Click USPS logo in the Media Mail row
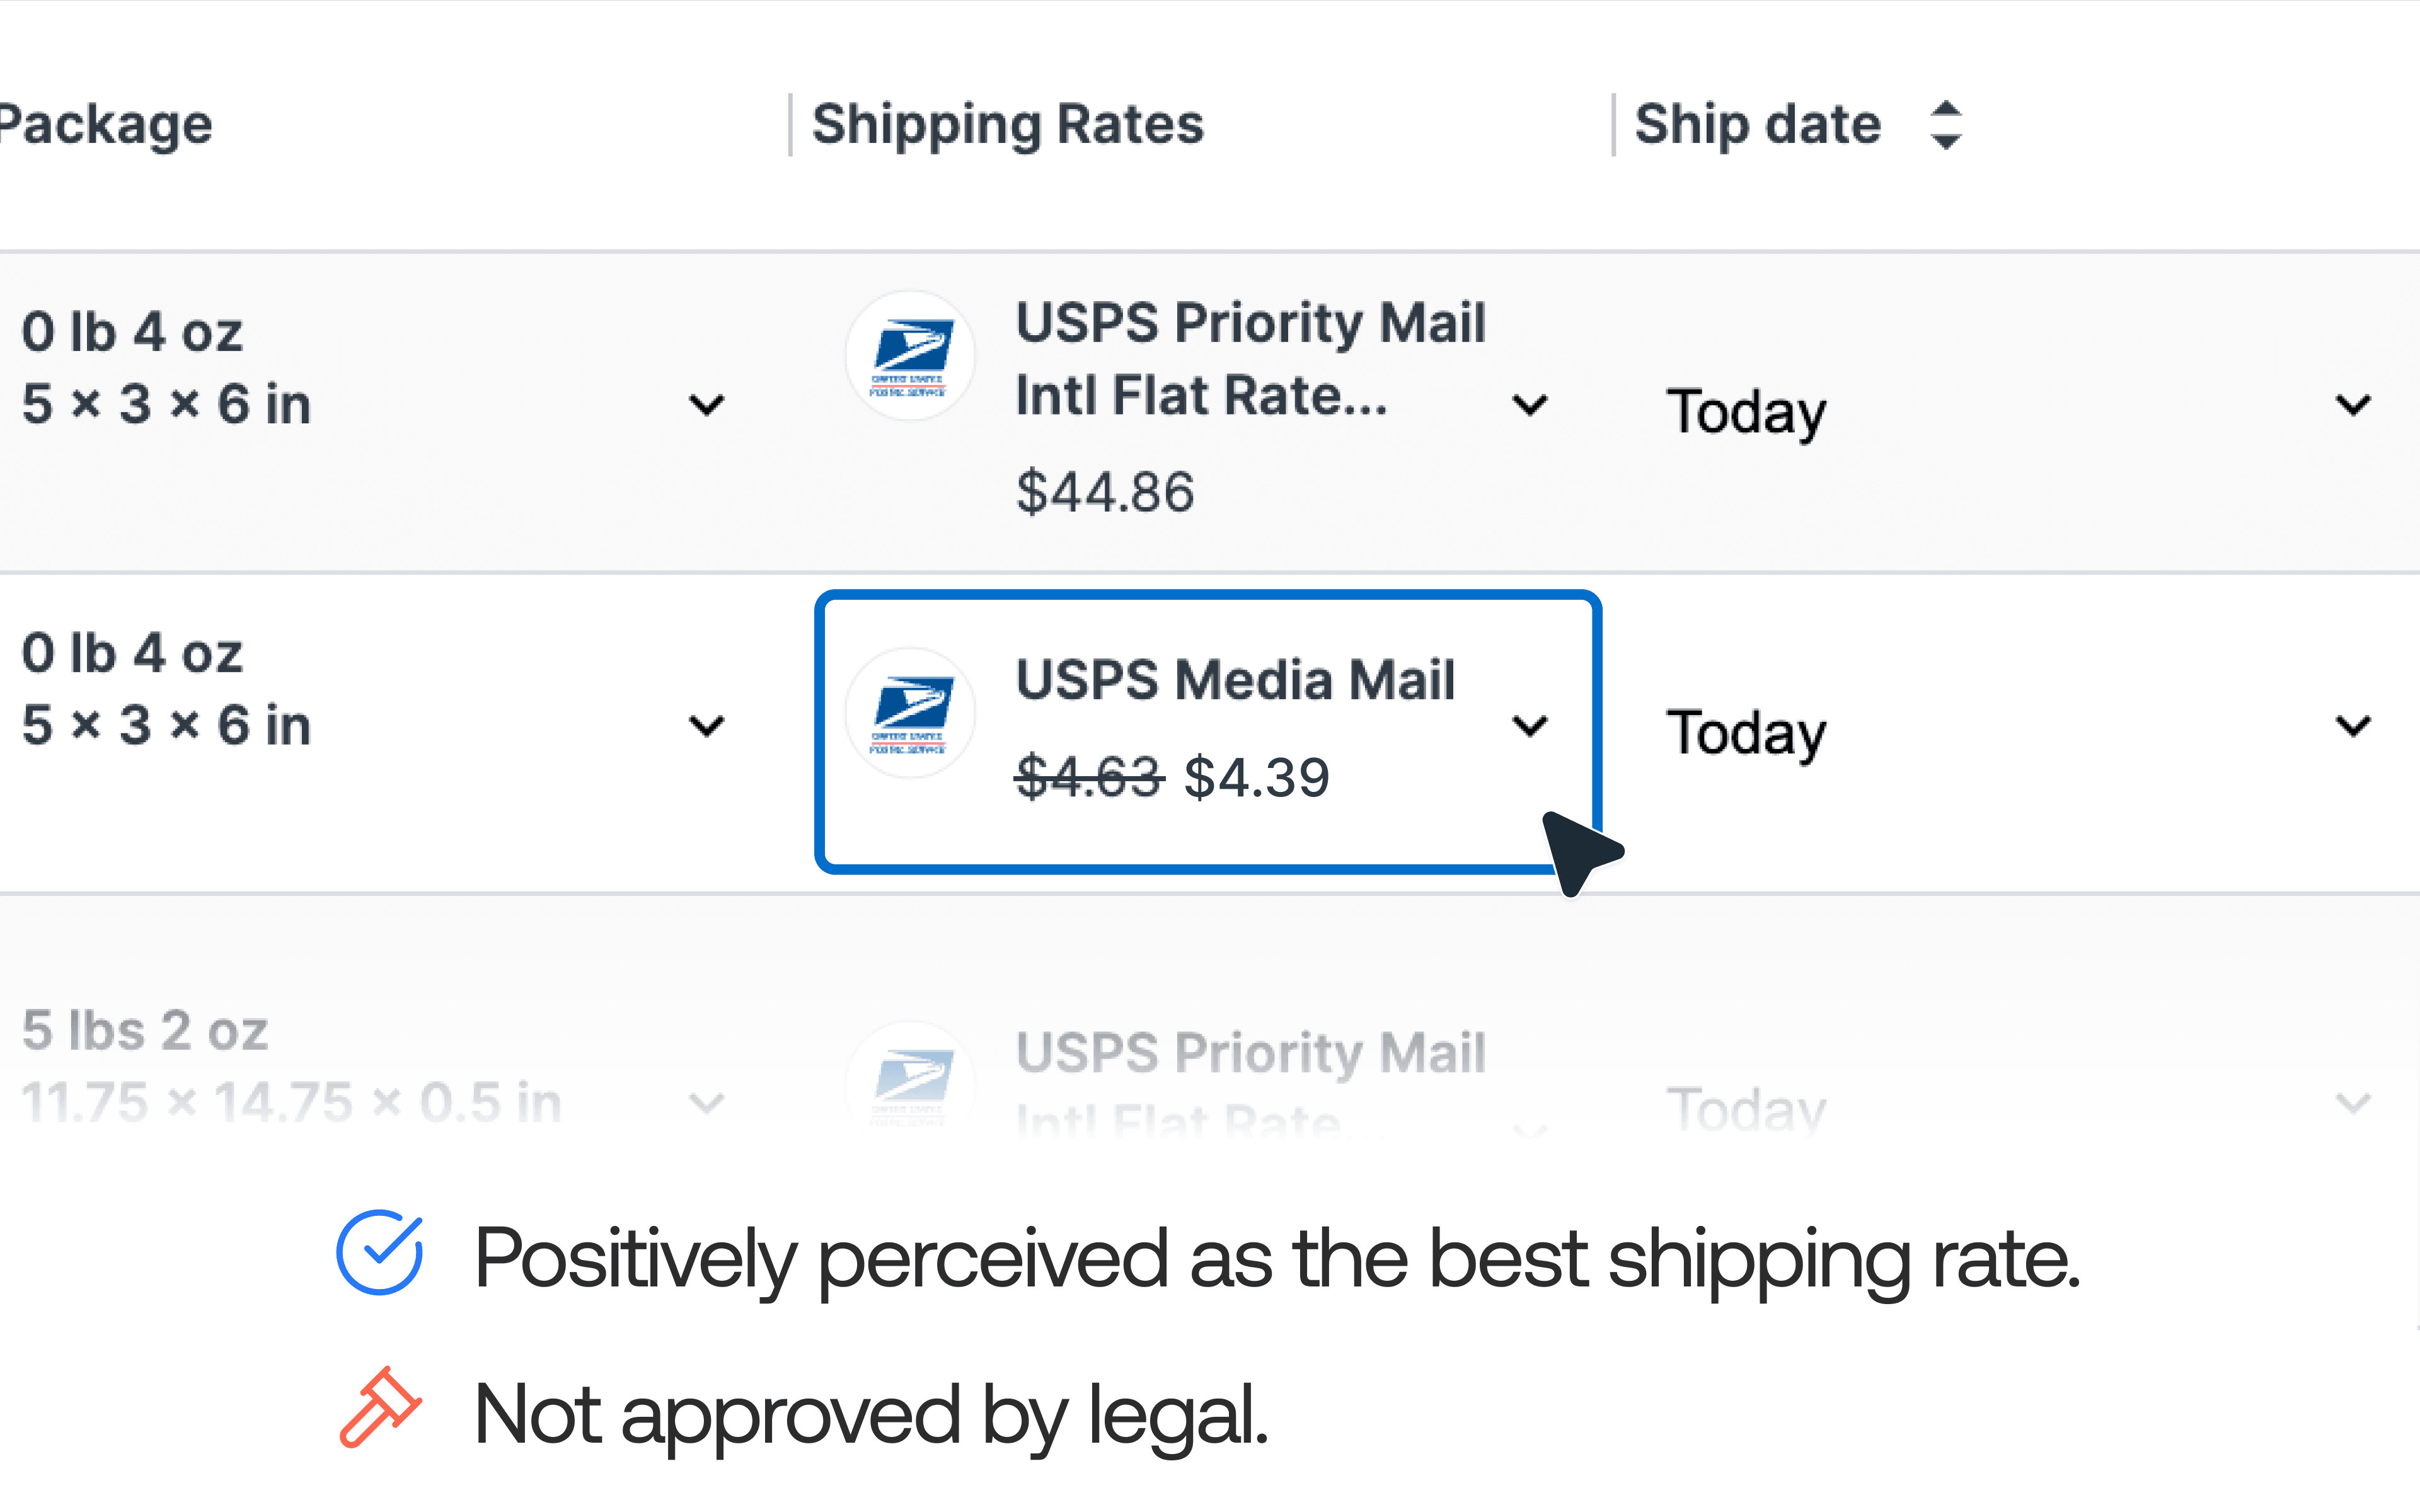The width and height of the screenshot is (2420, 1512). coord(910,713)
